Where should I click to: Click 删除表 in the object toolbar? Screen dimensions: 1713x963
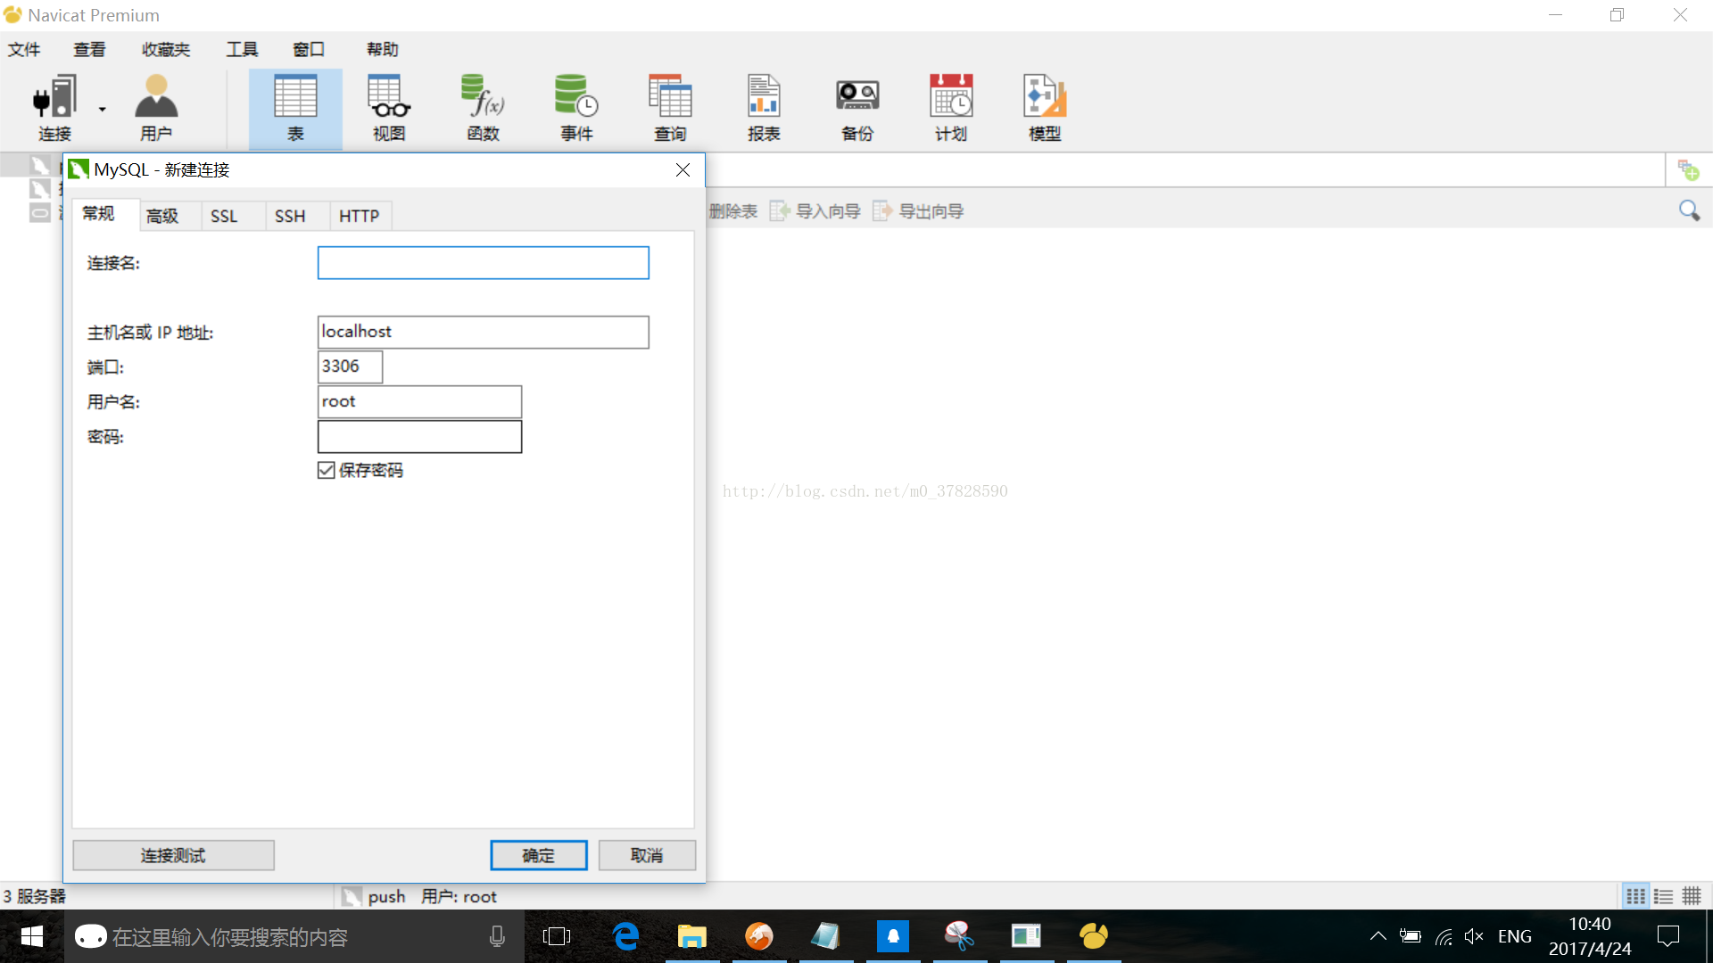tap(732, 211)
